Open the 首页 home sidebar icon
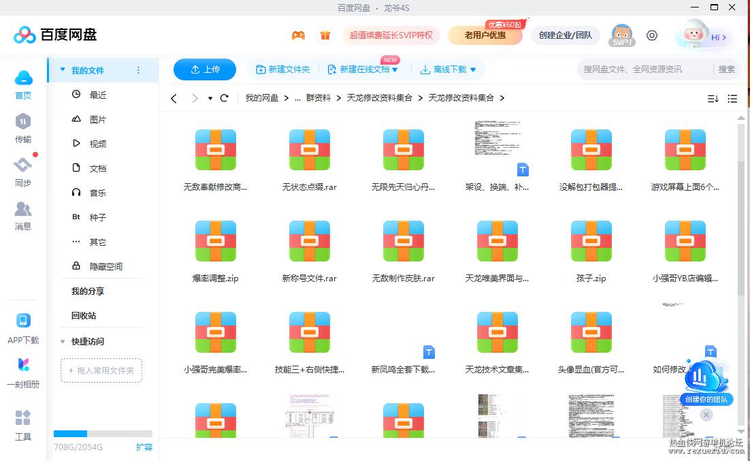This screenshot has height=461, width=750. [23, 84]
